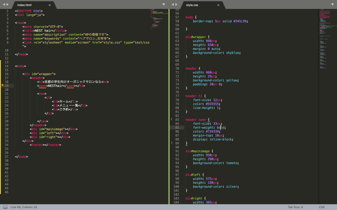Click the header span selector
Viewport: 337px width, 210px height.
(196, 120)
